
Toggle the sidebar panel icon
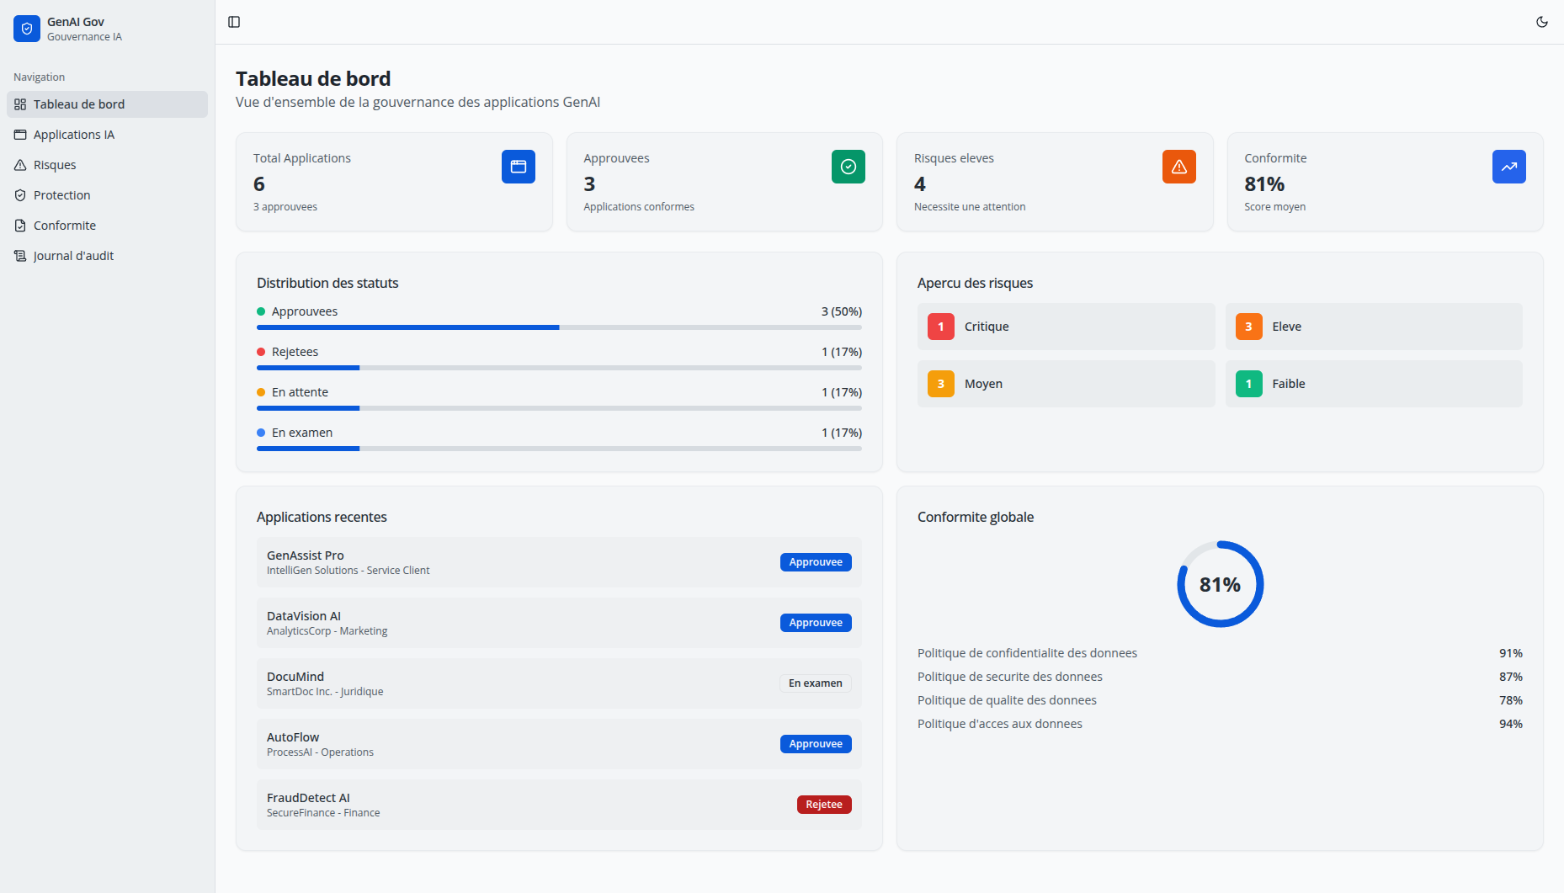coord(234,22)
